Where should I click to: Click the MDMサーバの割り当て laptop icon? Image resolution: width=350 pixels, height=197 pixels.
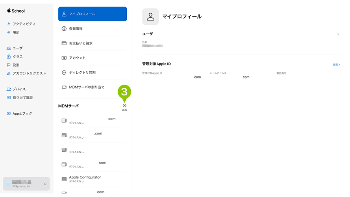64,87
